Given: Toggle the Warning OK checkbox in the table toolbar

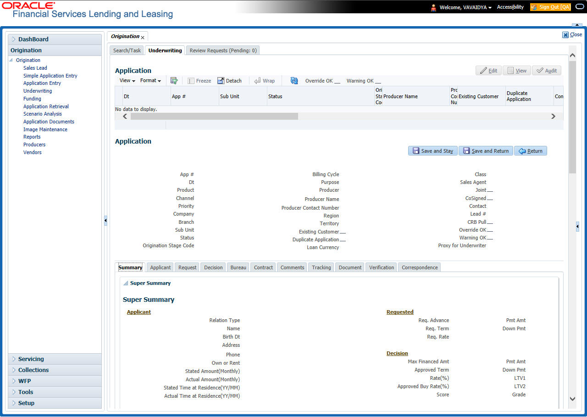Looking at the screenshot, I should click(378, 81).
